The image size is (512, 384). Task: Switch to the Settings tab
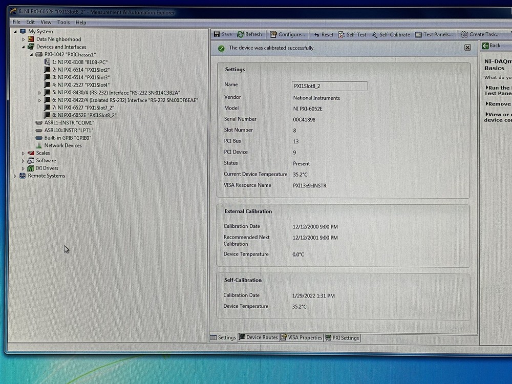[x=223, y=337]
